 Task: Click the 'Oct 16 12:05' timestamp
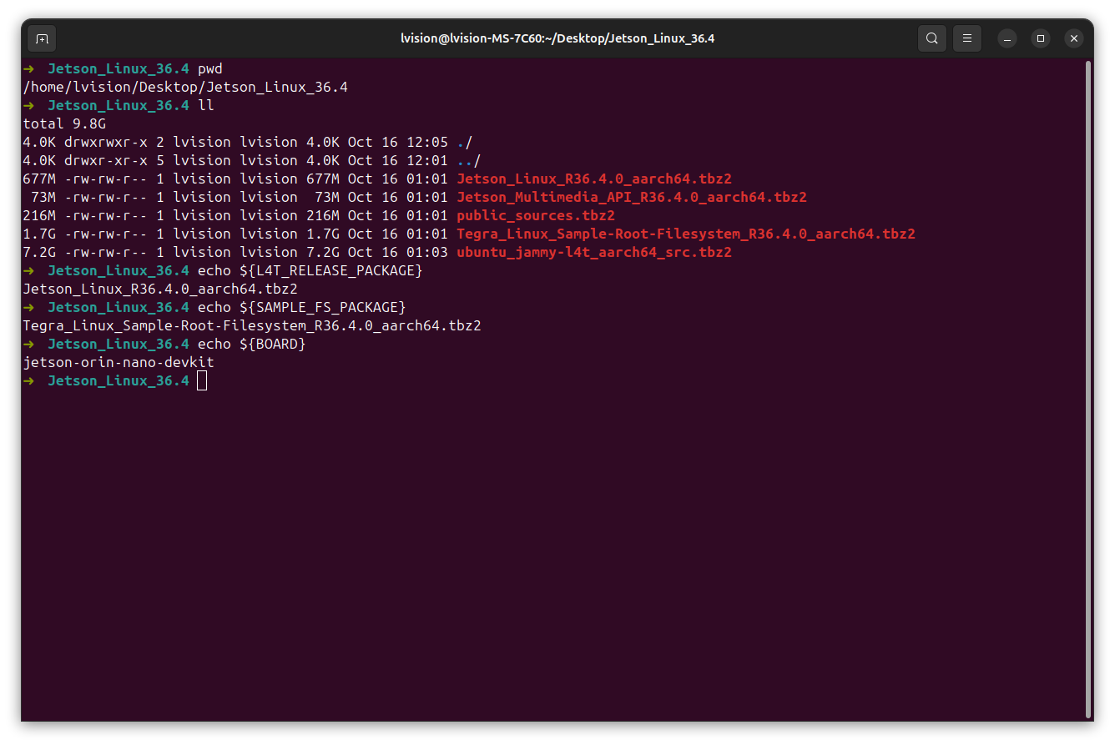[398, 142]
